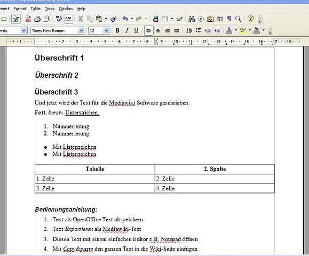Open the Window menu
Viewport: 309px width, 256px height.
point(66,9)
